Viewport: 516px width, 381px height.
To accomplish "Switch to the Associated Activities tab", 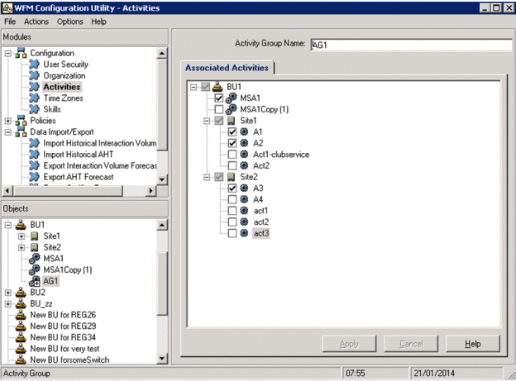I will pyautogui.click(x=227, y=67).
